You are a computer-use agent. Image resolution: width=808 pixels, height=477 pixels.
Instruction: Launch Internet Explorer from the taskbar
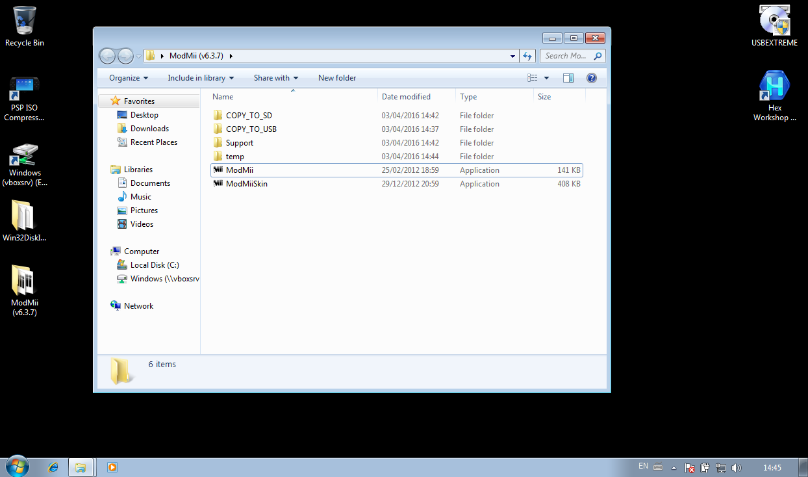tap(53, 467)
